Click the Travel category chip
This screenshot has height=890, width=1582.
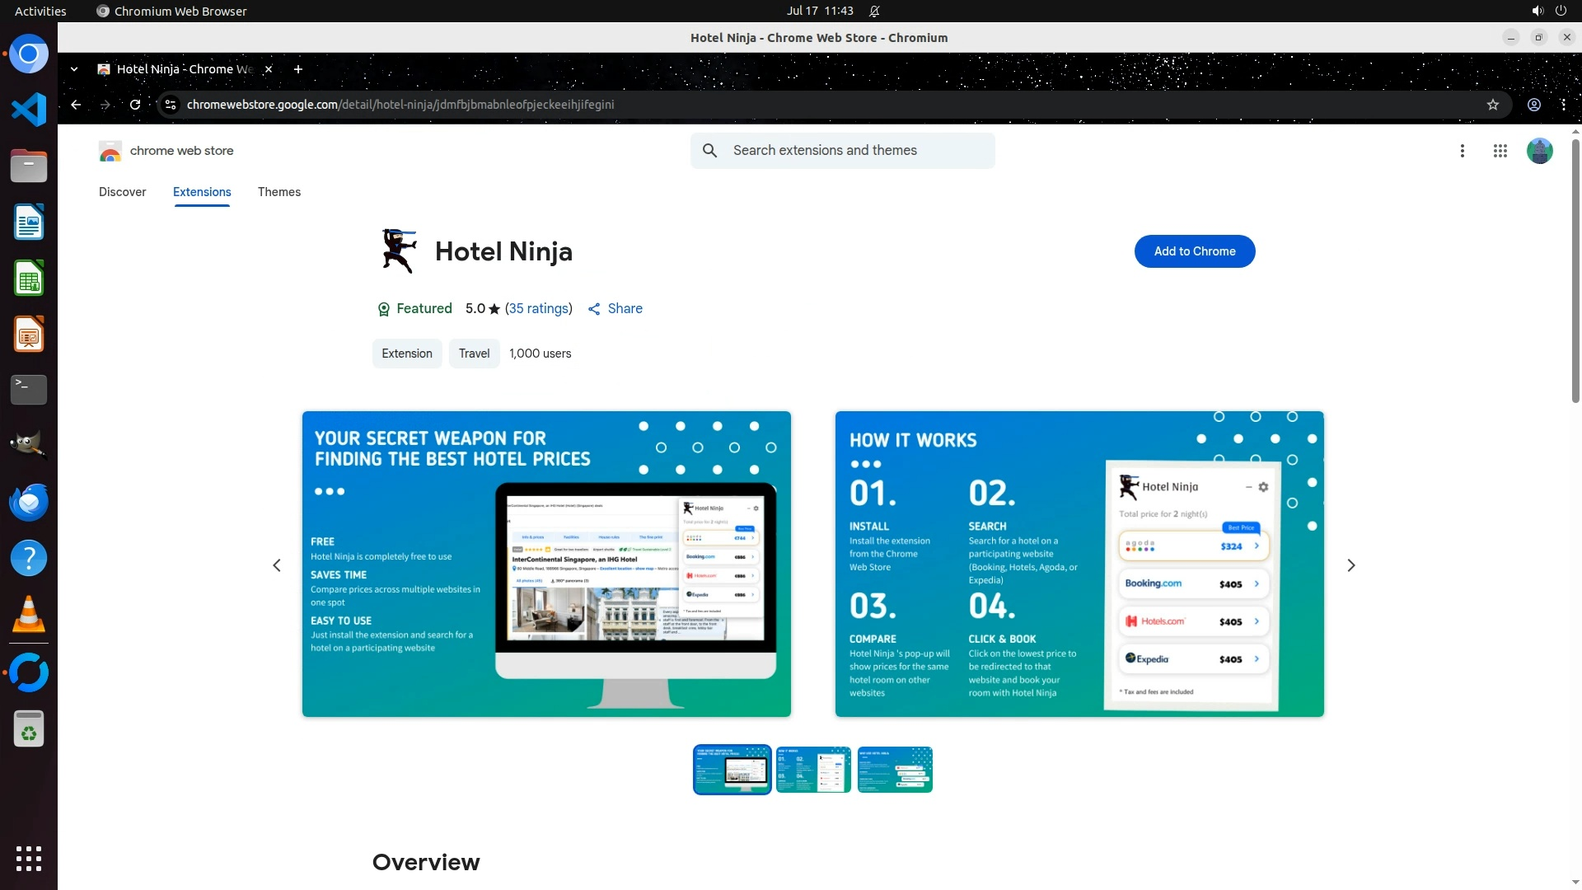click(474, 354)
